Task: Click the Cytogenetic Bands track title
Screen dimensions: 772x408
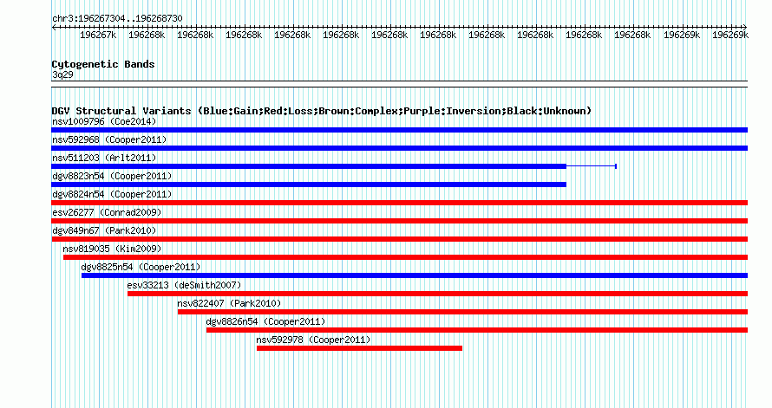Action: (x=103, y=64)
